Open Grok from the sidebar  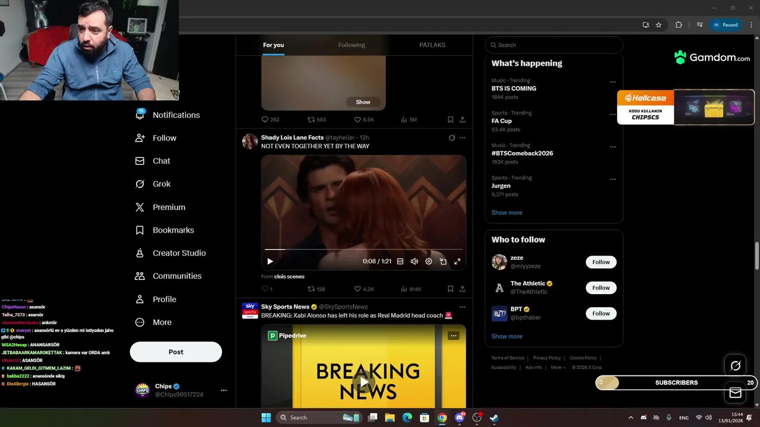click(153, 184)
